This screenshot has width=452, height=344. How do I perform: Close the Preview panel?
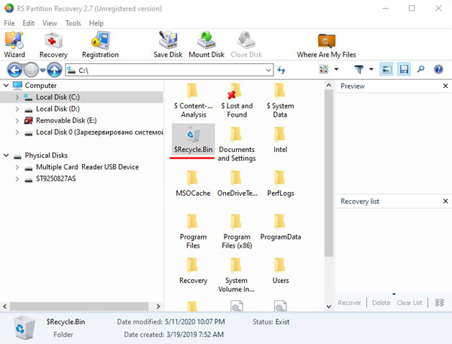pyautogui.click(x=445, y=86)
